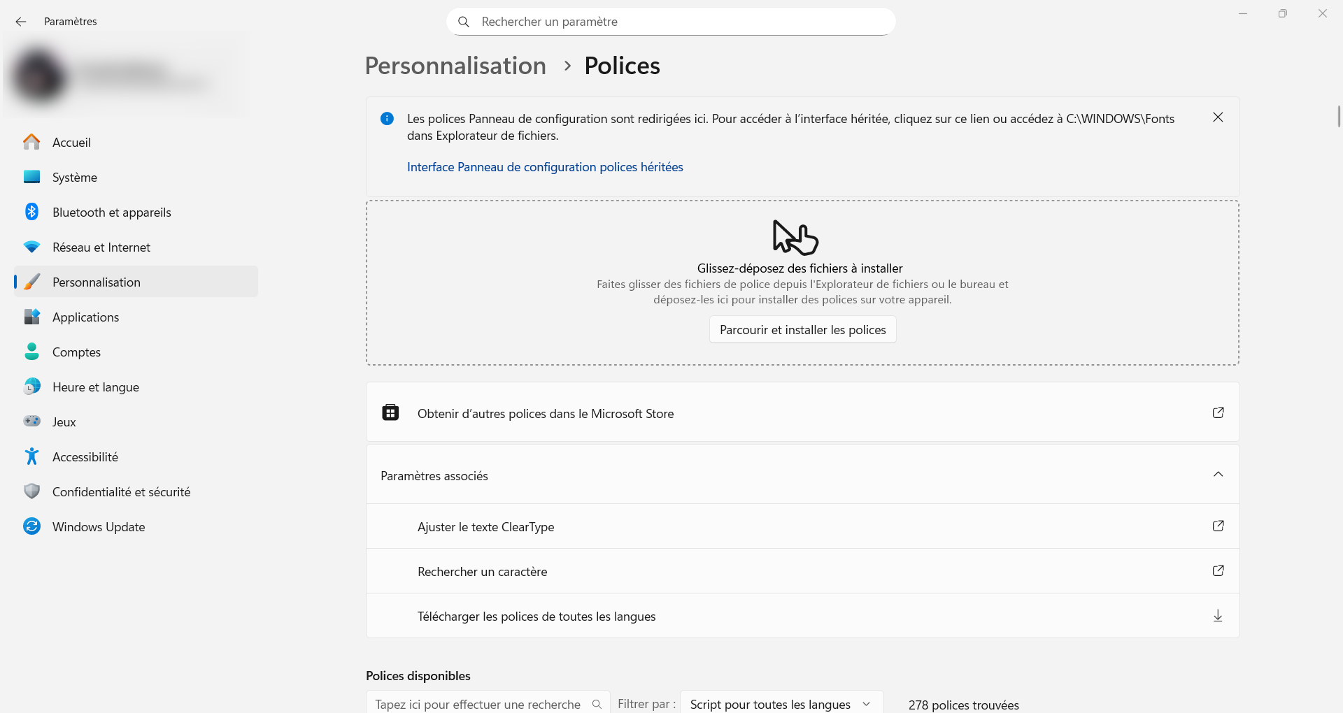Click the Bluetooth icon in the sidebar

31,212
